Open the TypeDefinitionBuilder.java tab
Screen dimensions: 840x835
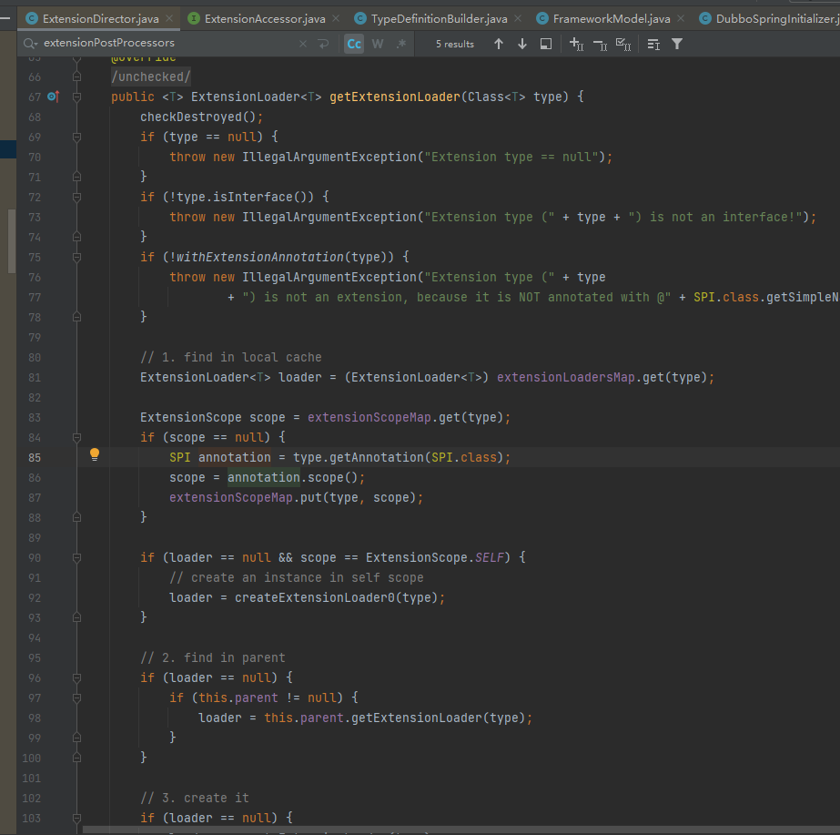pyautogui.click(x=439, y=19)
